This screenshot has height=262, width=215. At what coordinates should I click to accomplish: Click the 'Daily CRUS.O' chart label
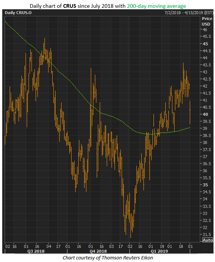tap(18, 13)
